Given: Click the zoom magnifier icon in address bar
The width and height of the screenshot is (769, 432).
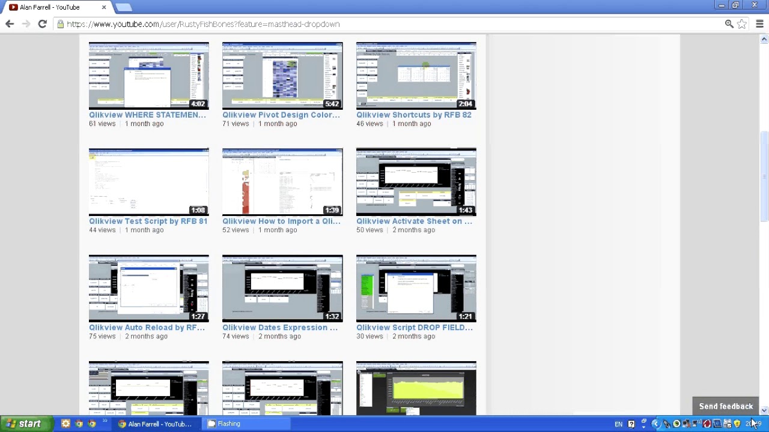Looking at the screenshot, I should pos(729,24).
